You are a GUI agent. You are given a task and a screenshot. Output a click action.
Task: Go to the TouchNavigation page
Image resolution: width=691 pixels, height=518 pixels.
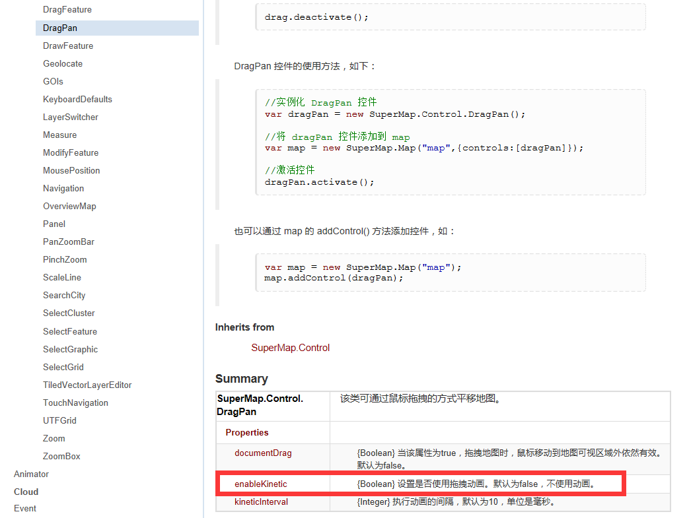pyautogui.click(x=75, y=403)
